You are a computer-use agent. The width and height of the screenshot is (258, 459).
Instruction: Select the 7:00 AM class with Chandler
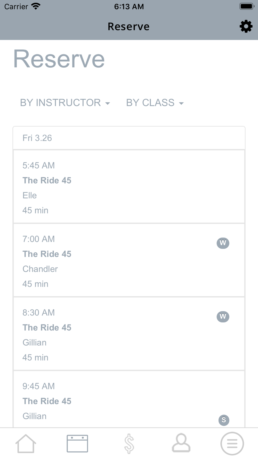pyautogui.click(x=116, y=261)
